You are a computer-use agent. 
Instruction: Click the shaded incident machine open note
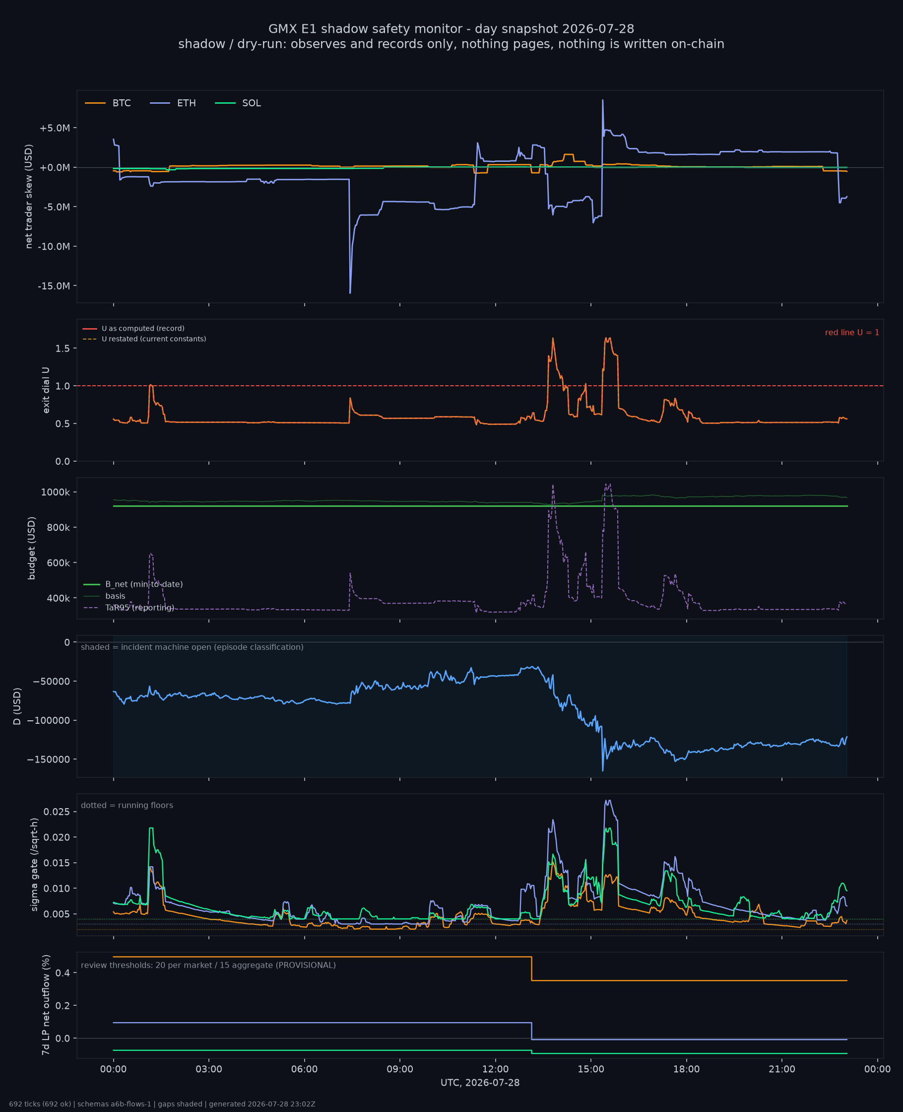pos(192,647)
